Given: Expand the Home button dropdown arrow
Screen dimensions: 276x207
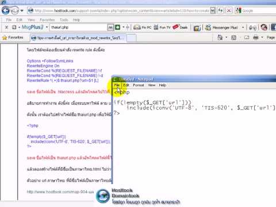Looking at the screenshot, I should coord(227,37).
